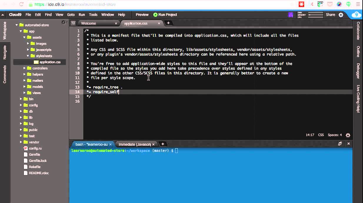Image resolution: width=363 pixels, height=203 pixels.
Task: Toggle the Navigate side panel
Action: tap(5, 52)
